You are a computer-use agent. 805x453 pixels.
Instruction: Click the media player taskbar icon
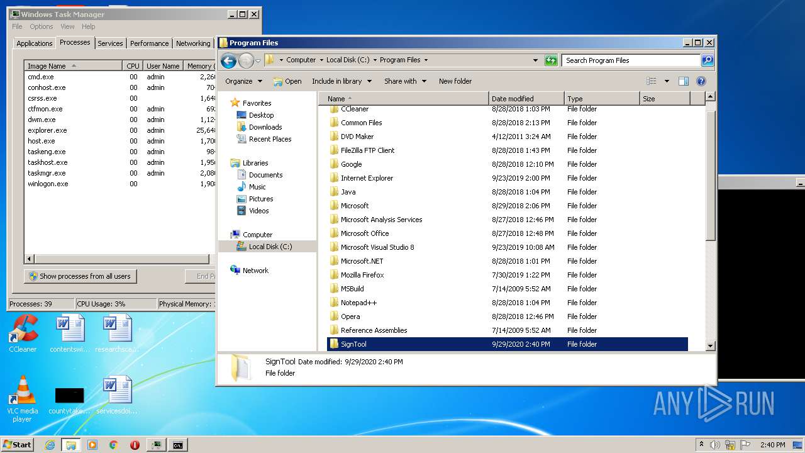point(92,445)
